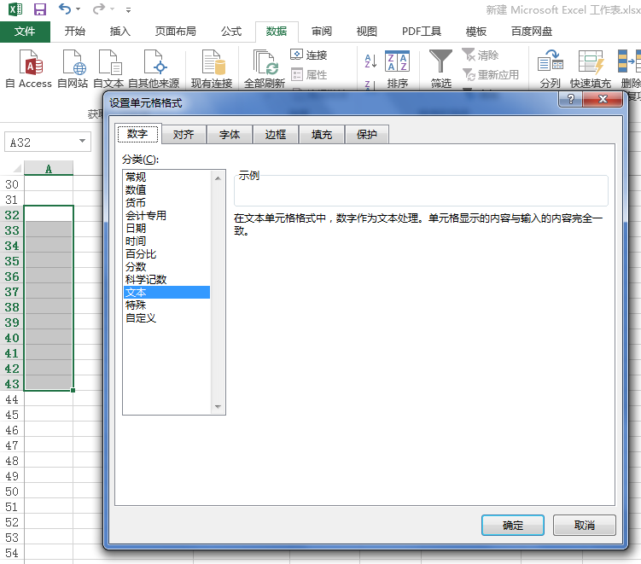
Task: Choose 日期 category in list
Action: tap(166, 228)
